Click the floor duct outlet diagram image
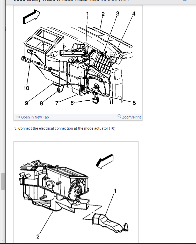The height and width of the screenshot is (244, 196). [76, 192]
